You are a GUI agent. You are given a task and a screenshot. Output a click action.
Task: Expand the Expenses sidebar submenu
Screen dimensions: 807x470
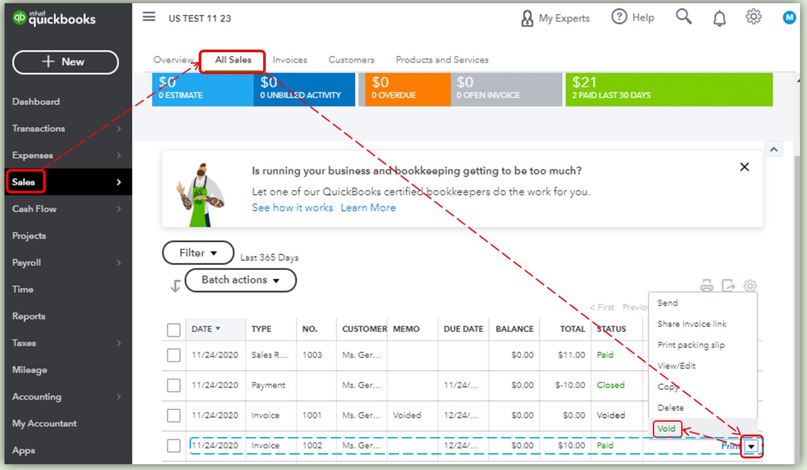[x=119, y=155]
